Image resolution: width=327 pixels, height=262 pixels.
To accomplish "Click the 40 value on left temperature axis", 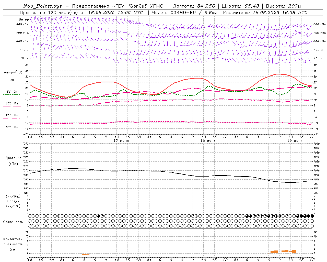I will (x=27, y=65).
